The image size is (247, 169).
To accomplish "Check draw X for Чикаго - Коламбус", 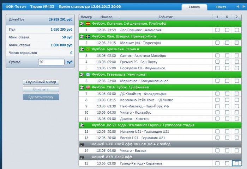I will point(227,112).
